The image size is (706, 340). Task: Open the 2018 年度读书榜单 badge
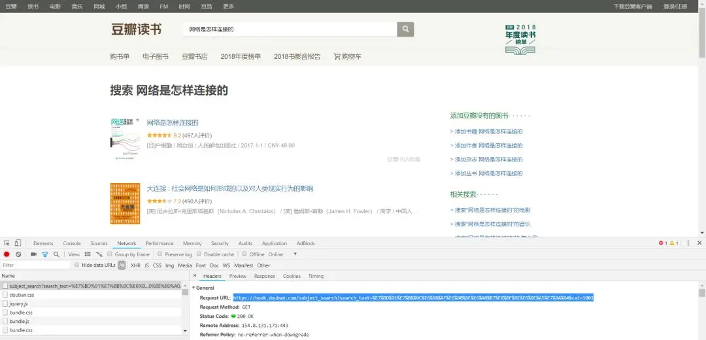(x=520, y=39)
